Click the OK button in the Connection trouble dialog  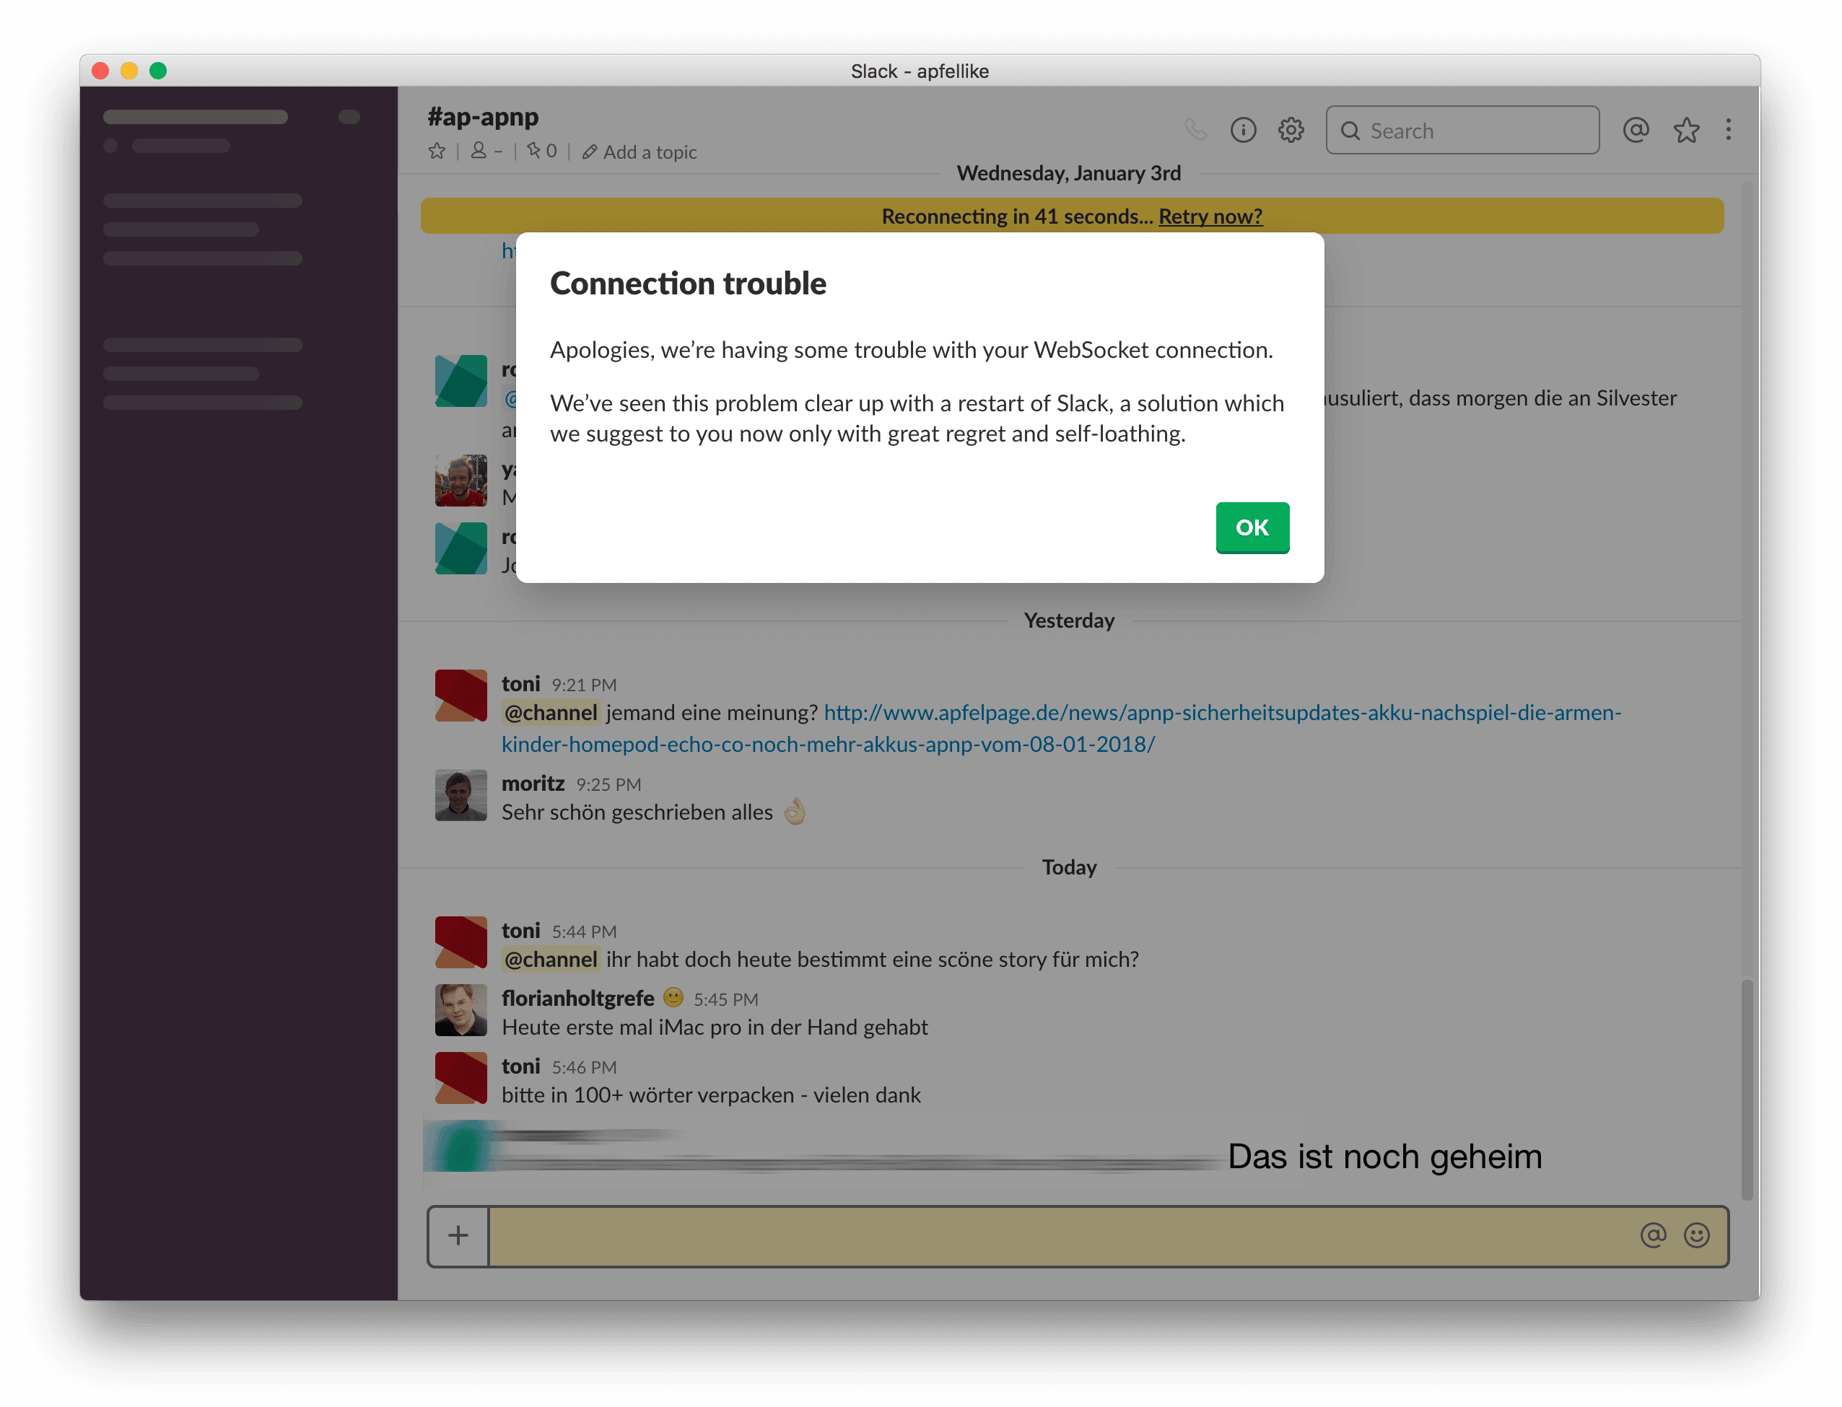[x=1252, y=527]
